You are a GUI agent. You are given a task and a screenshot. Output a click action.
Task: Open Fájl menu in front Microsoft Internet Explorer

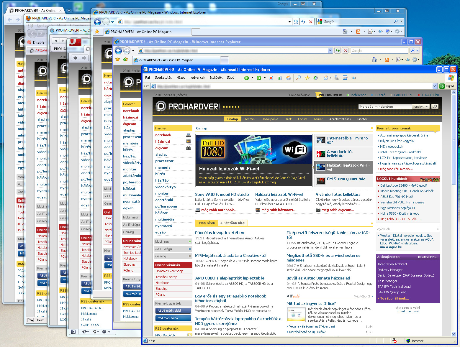coord(148,78)
